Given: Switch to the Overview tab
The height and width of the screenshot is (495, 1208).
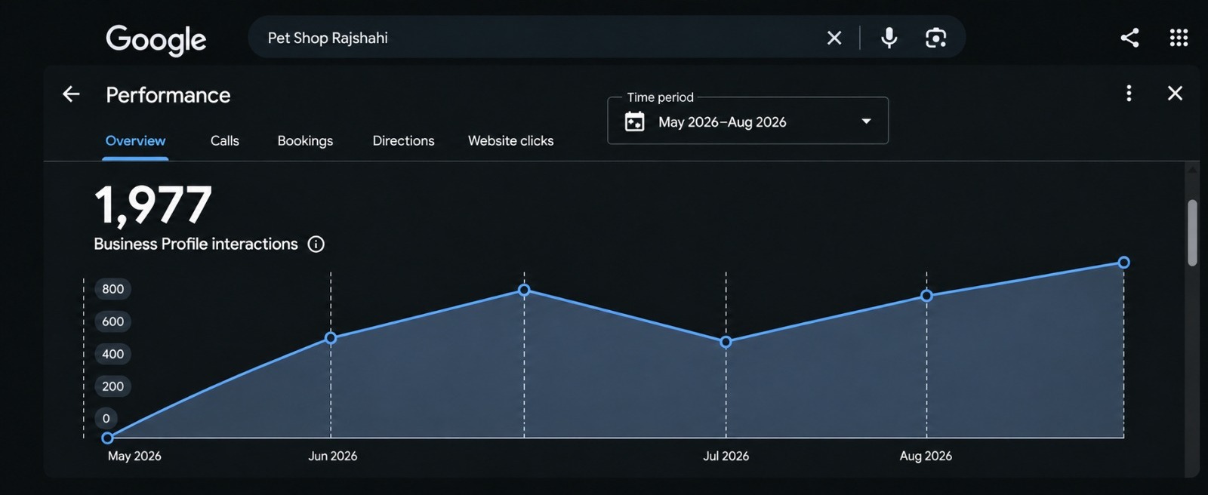Looking at the screenshot, I should (x=135, y=141).
